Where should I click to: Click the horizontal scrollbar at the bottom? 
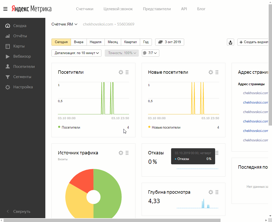coord(112,220)
